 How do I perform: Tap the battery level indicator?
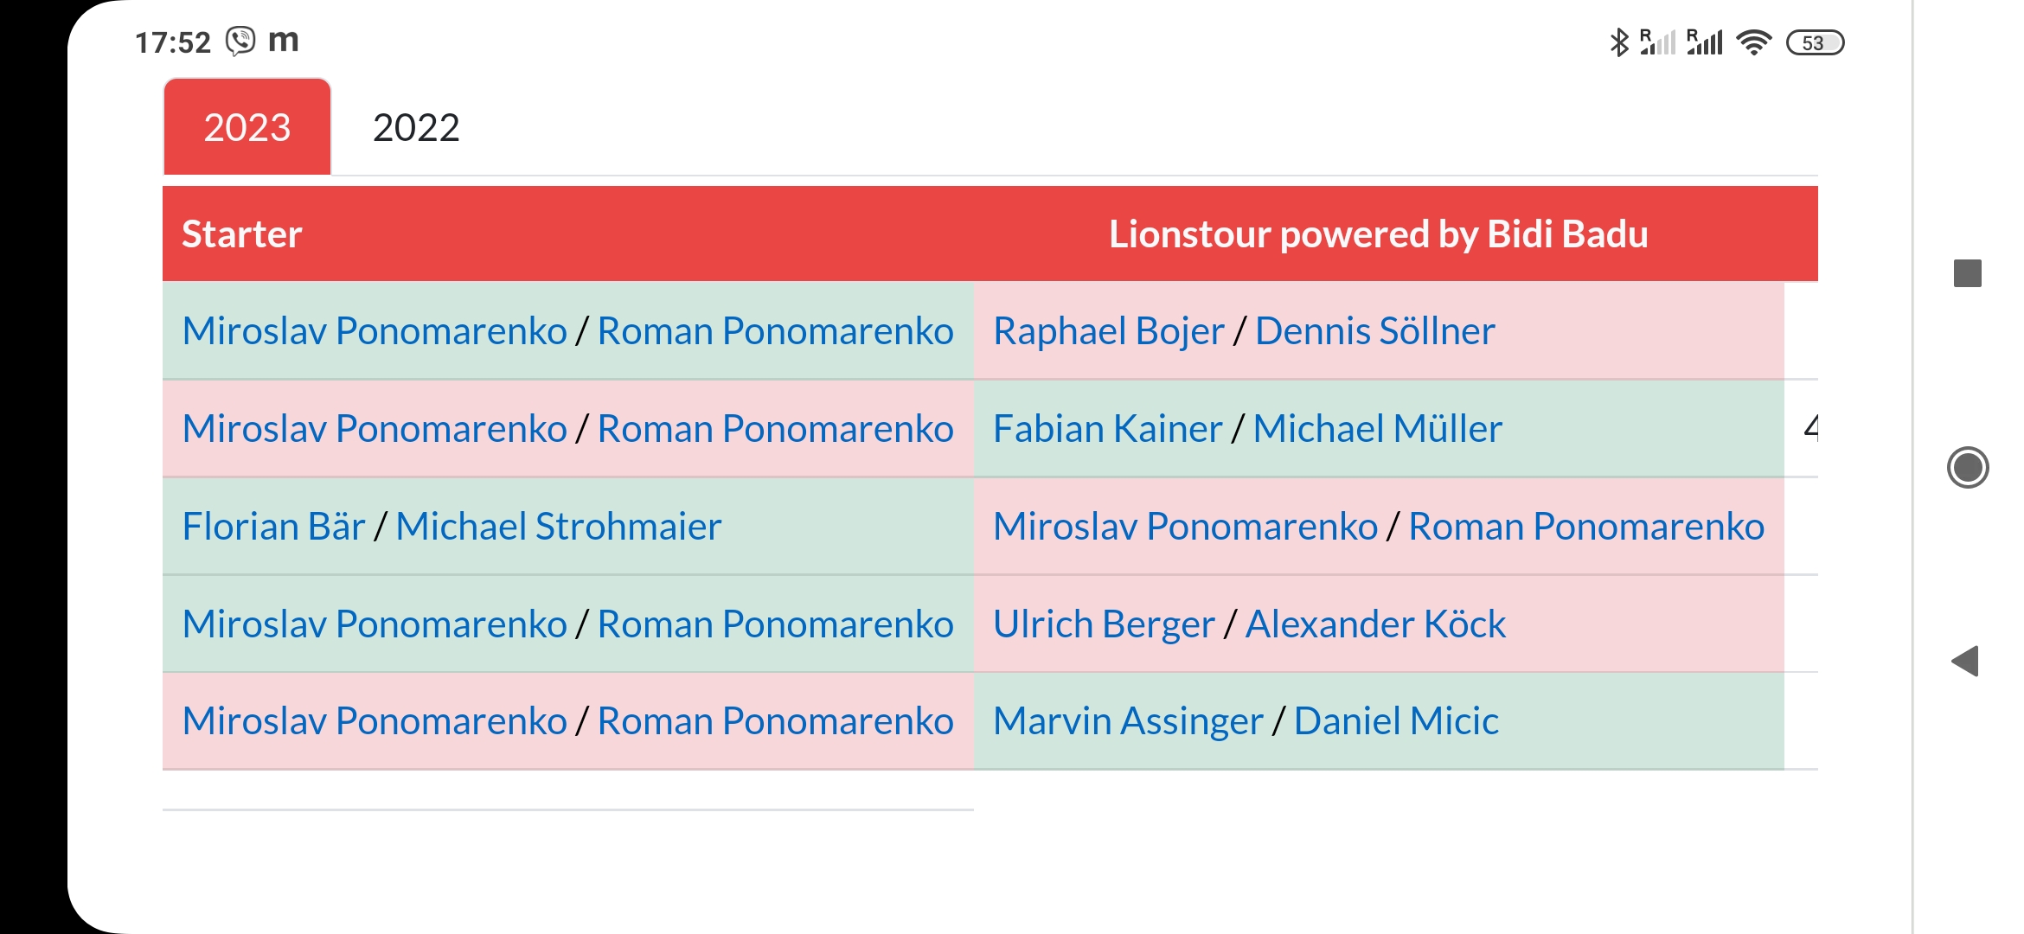click(x=1816, y=42)
